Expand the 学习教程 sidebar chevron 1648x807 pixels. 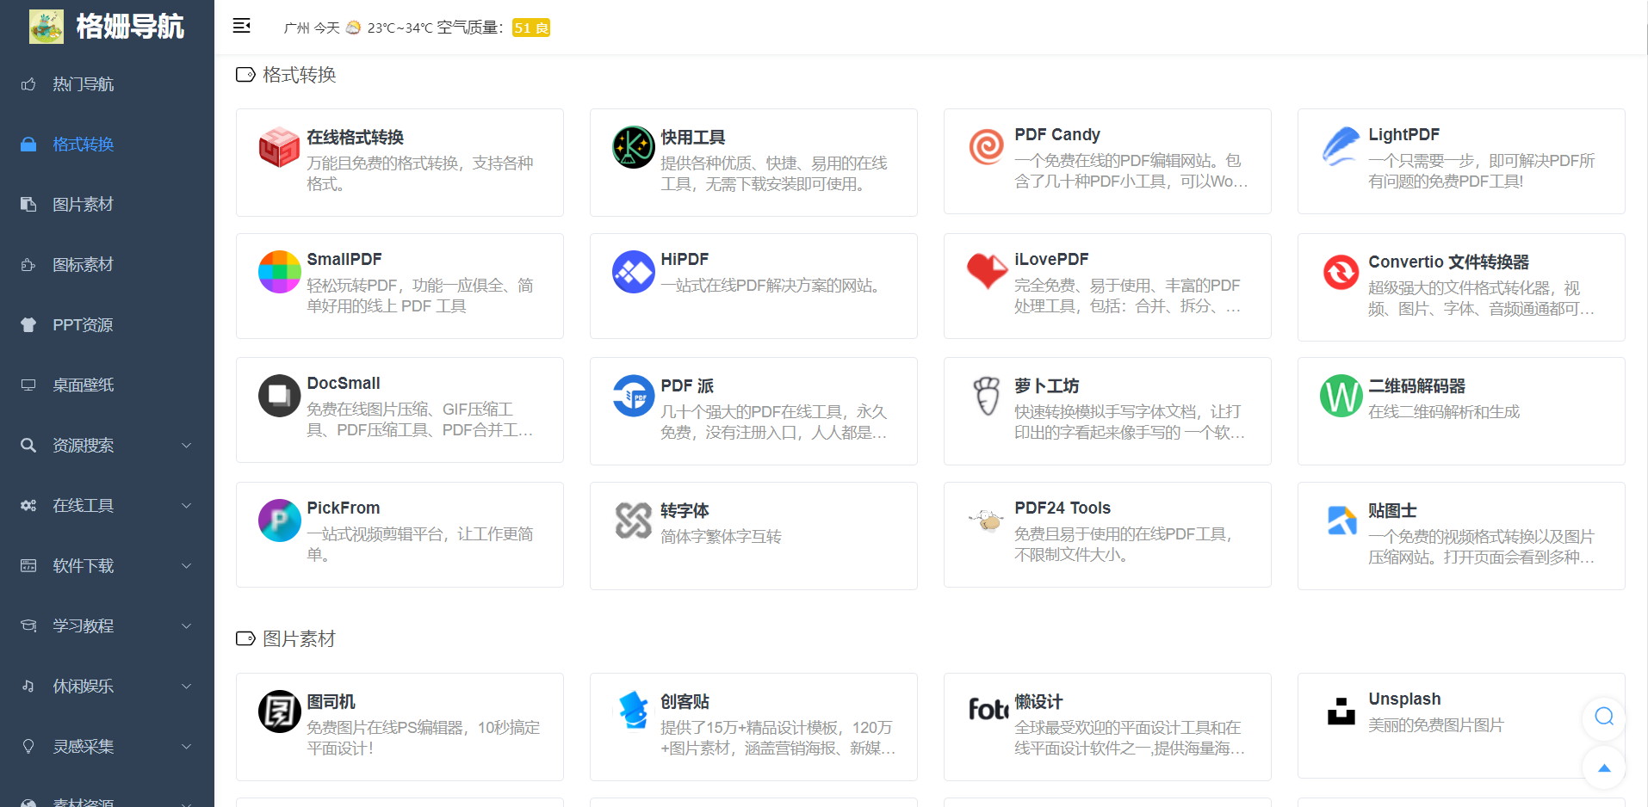[x=186, y=625]
